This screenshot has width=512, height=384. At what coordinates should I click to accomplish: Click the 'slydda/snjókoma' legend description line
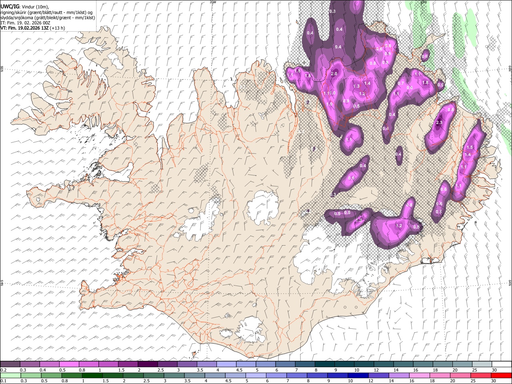coord(48,18)
